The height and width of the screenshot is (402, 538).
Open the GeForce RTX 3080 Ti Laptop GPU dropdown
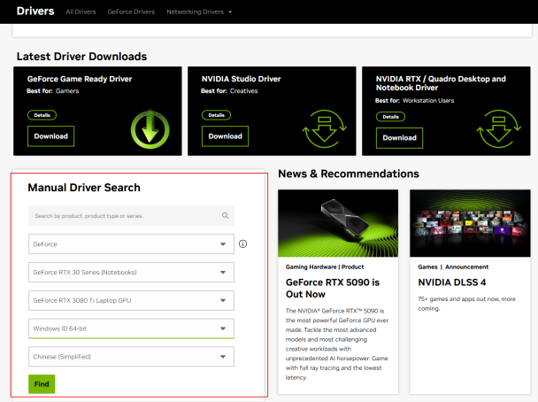(x=132, y=300)
